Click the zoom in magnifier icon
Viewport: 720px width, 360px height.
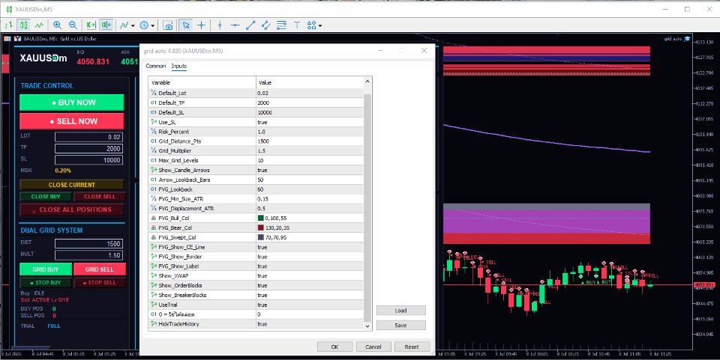click(58, 25)
